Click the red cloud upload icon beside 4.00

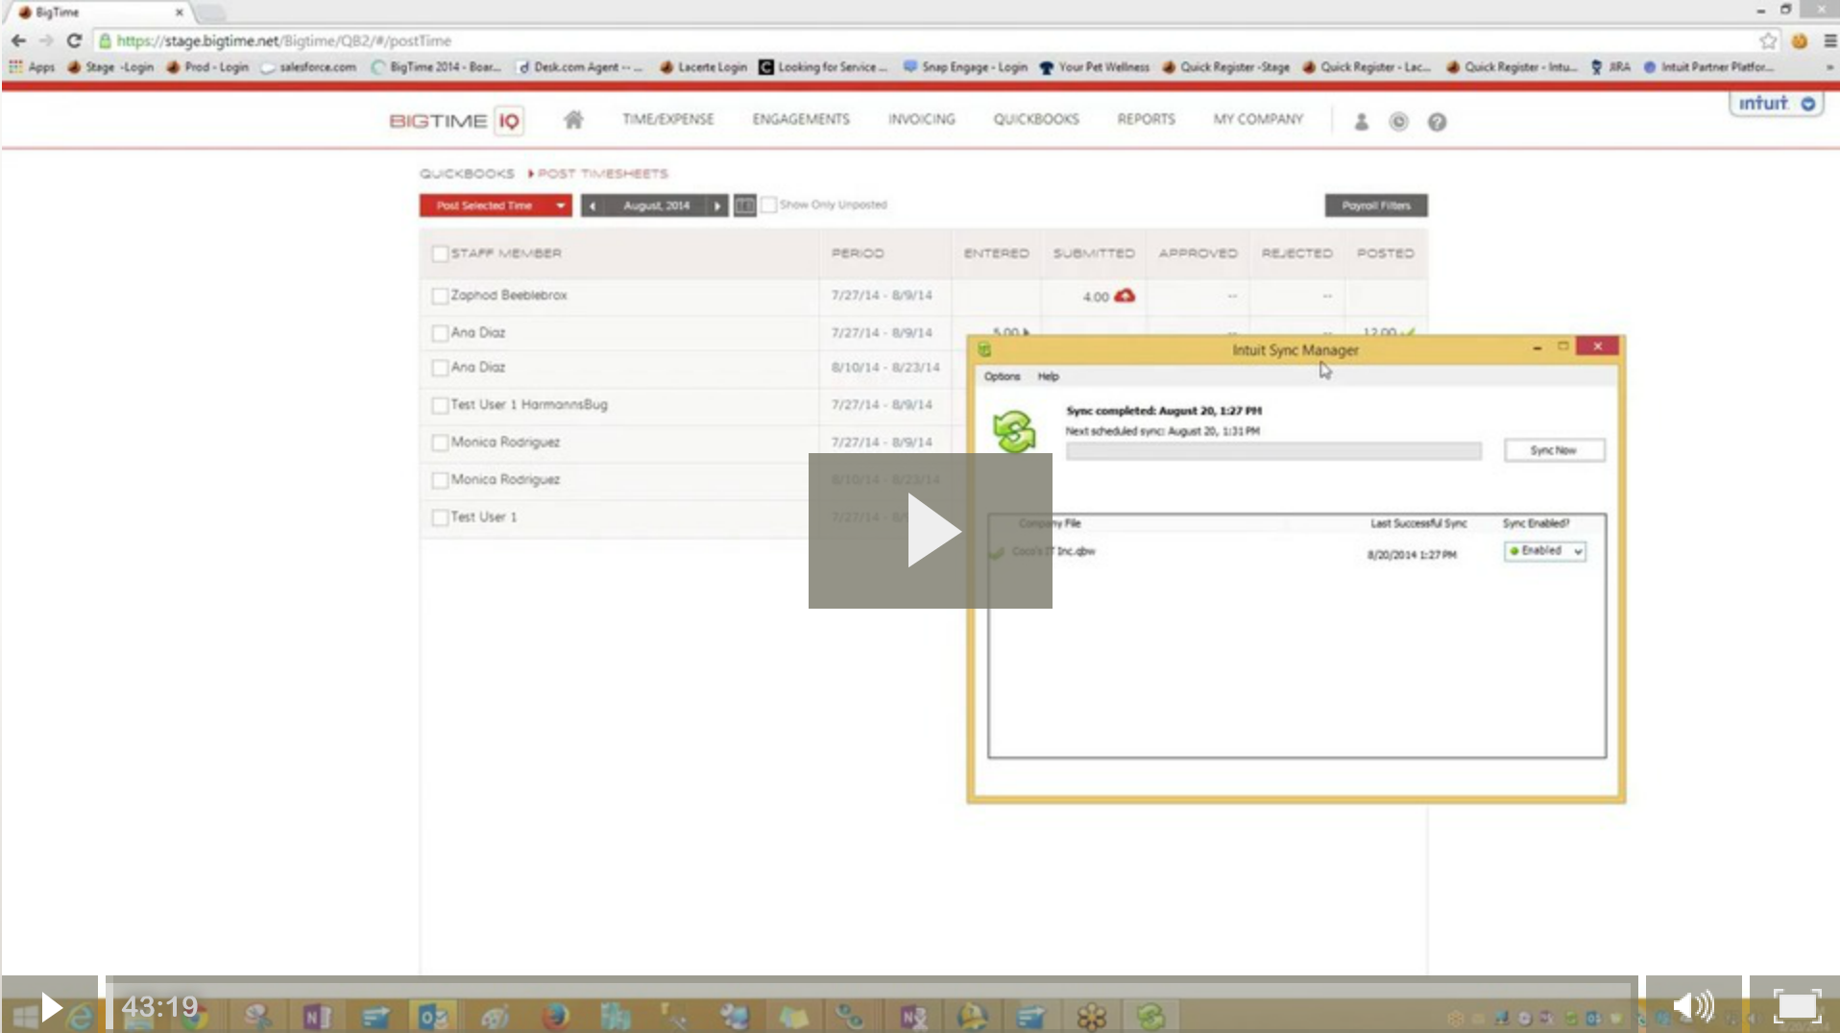click(x=1125, y=296)
